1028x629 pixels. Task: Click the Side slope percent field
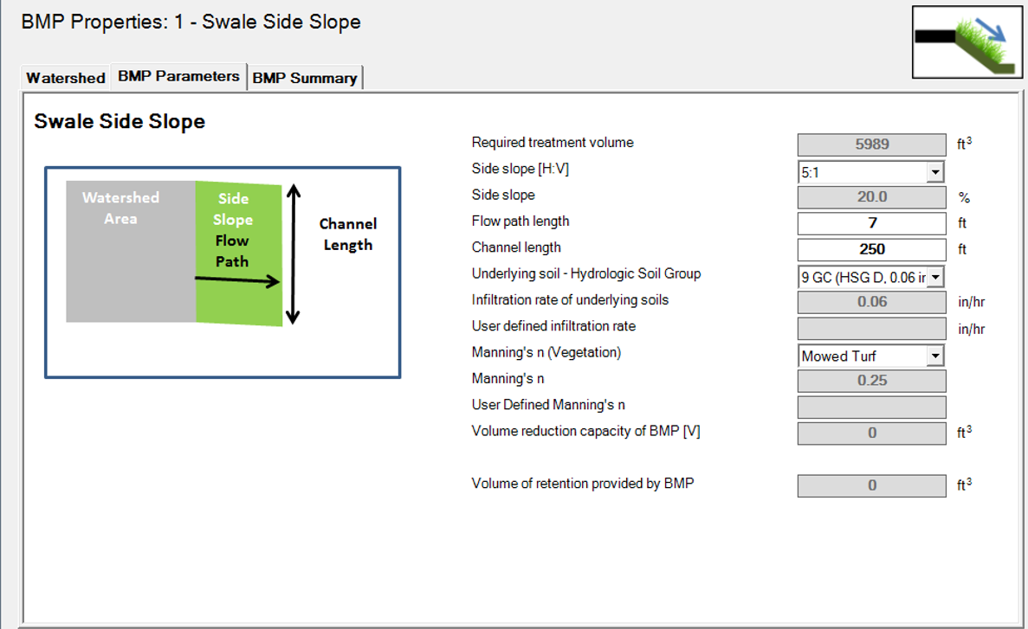[871, 197]
